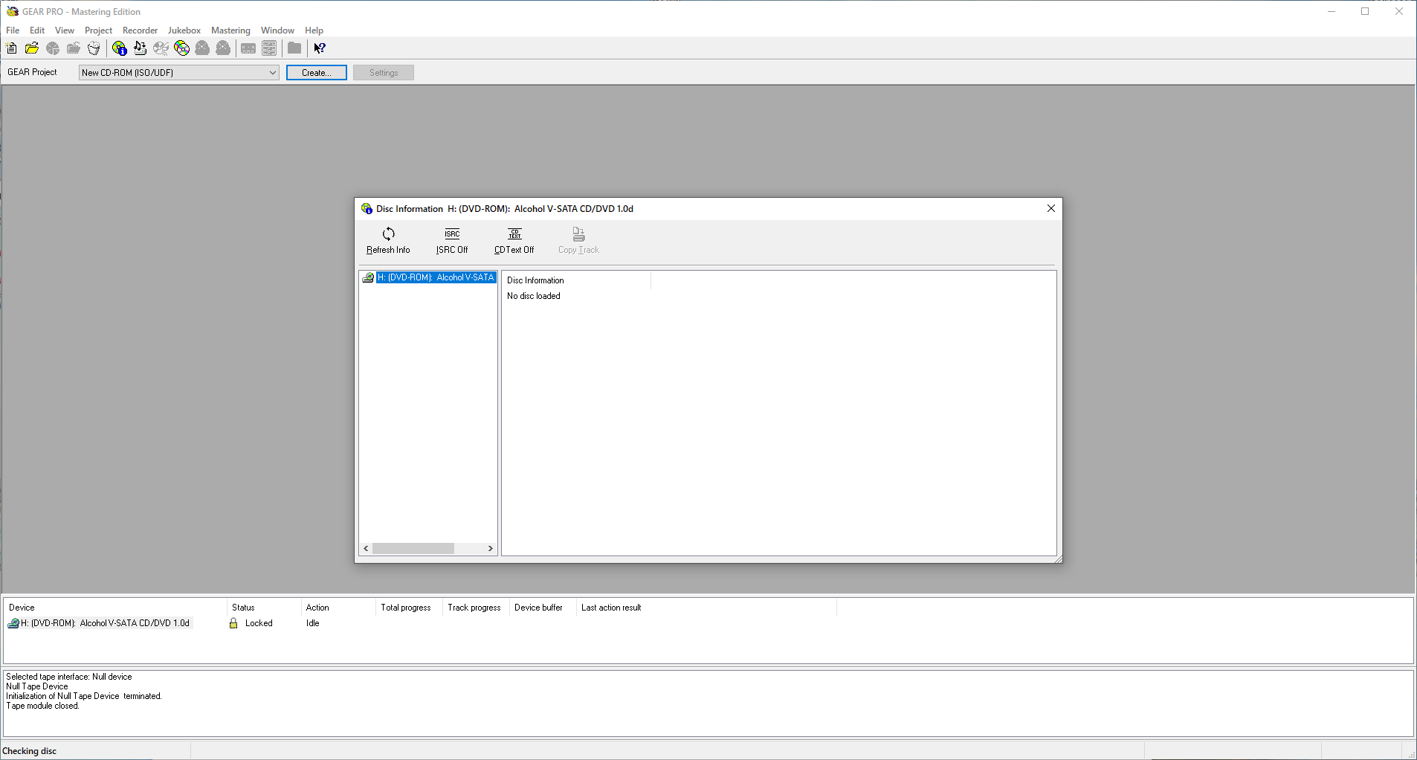The width and height of the screenshot is (1417, 760).
Task: Open the Project menu
Action: (98, 30)
